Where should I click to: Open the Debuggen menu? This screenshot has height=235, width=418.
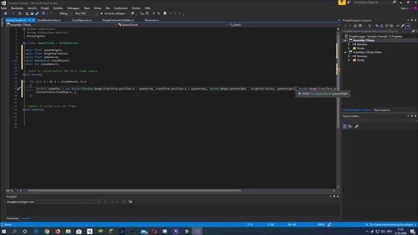pyautogui.click(x=73, y=8)
